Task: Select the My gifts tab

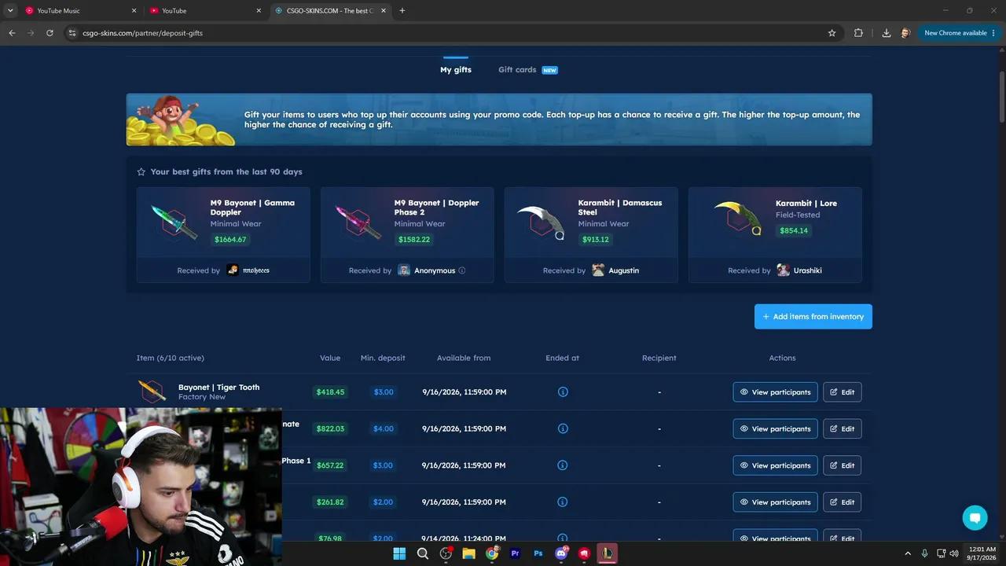Action: pos(456,70)
